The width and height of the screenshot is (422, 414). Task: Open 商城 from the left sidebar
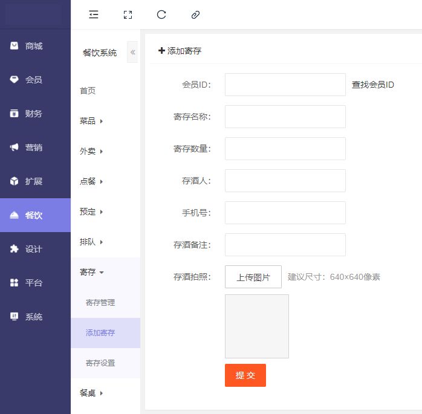(34, 46)
